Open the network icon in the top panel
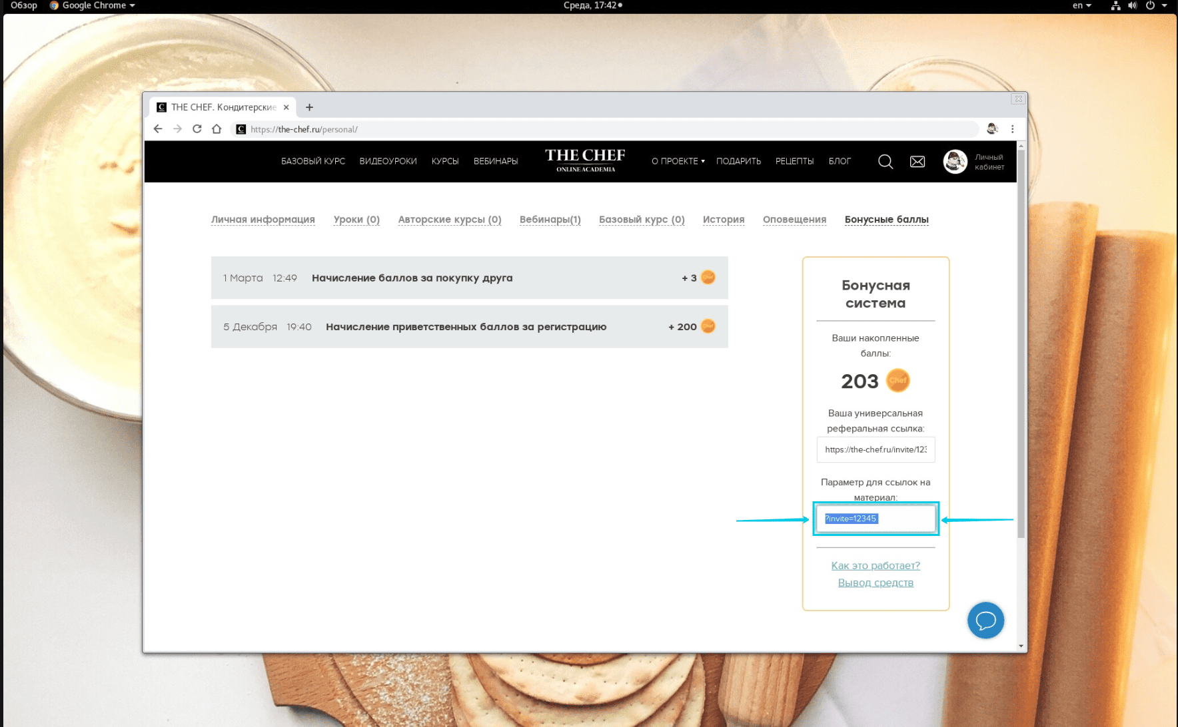 1115,5
